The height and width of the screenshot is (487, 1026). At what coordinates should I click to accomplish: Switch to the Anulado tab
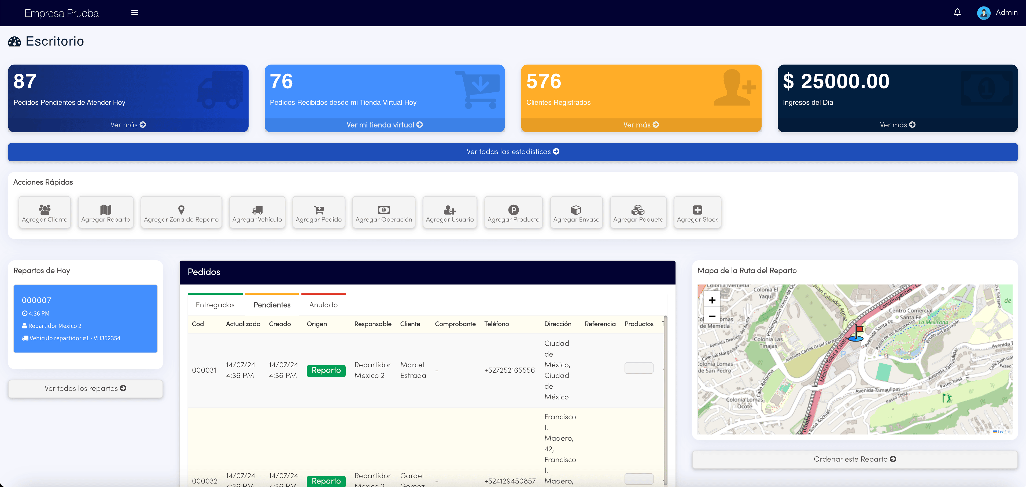coord(323,305)
